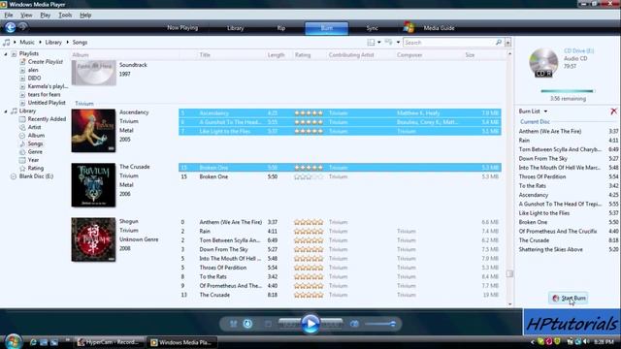Image resolution: width=621 pixels, height=349 pixels.
Task: Open the View menu
Action: click(x=26, y=16)
